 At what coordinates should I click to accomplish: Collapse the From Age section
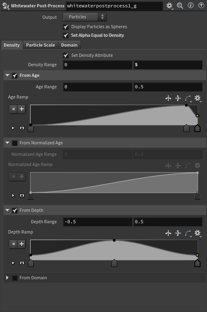tap(7, 75)
